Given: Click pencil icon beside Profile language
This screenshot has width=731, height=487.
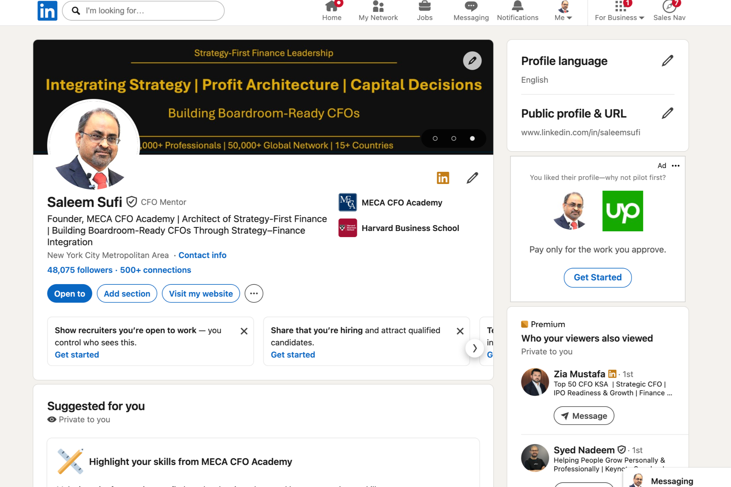Looking at the screenshot, I should point(667,61).
